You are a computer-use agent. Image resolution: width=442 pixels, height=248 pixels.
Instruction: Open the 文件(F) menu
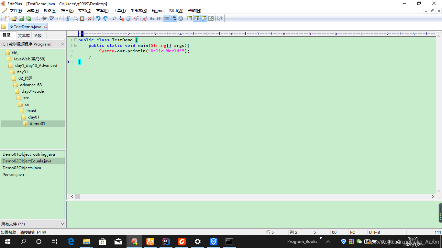16,11
